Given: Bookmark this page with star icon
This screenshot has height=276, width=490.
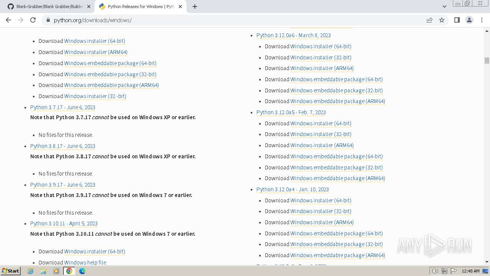Looking at the screenshot, I should coord(442,20).
